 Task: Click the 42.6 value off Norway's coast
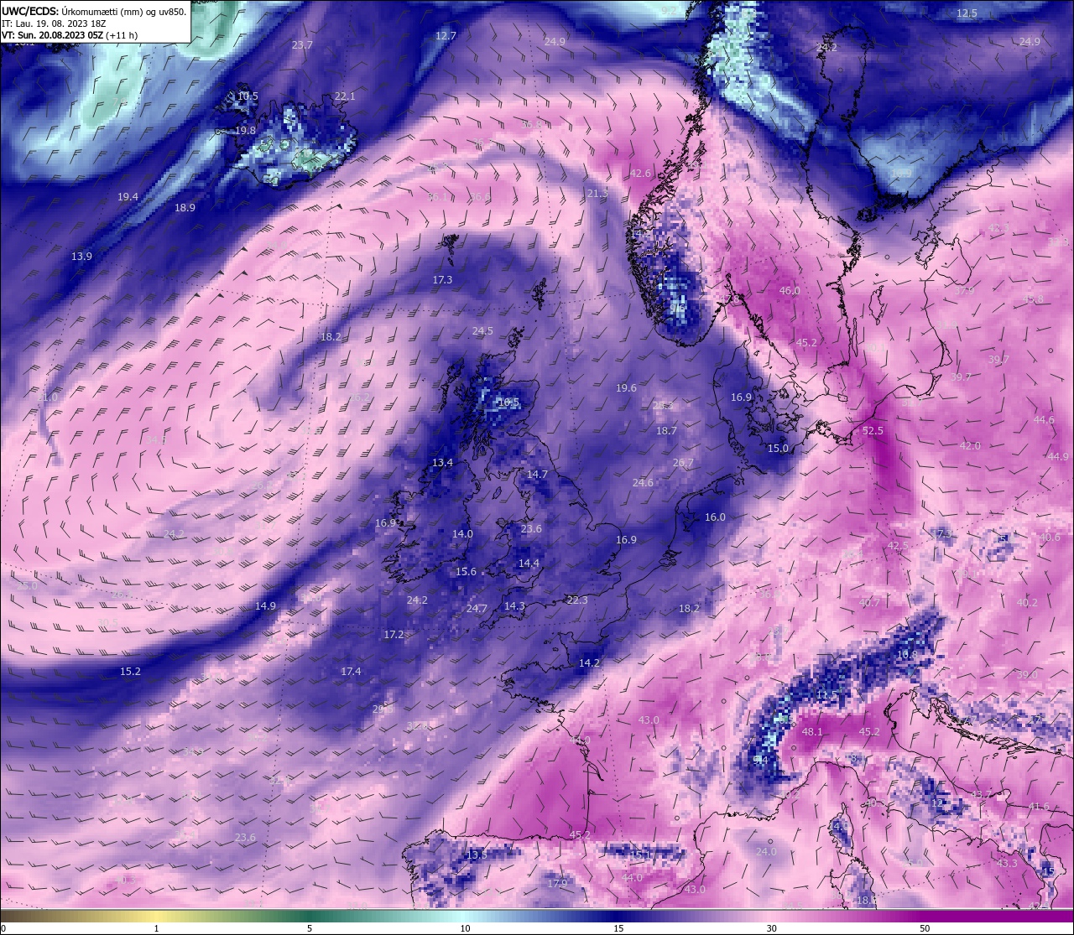(640, 174)
